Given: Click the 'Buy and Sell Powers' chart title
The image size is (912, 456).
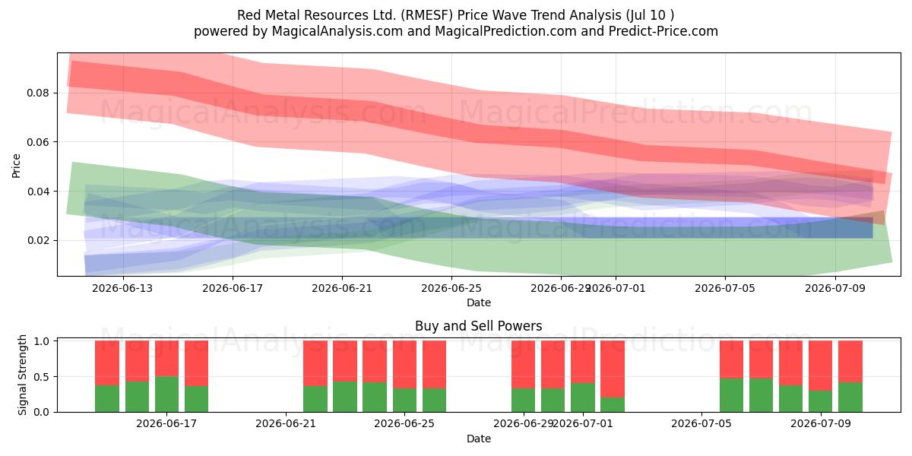Looking at the screenshot, I should click(x=479, y=326).
